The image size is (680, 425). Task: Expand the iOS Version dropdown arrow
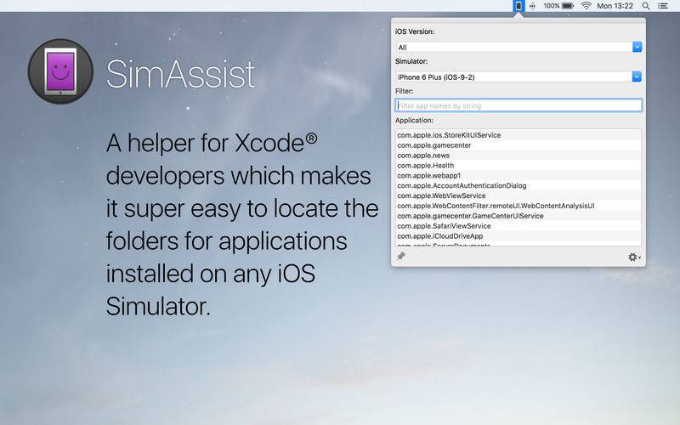(637, 47)
